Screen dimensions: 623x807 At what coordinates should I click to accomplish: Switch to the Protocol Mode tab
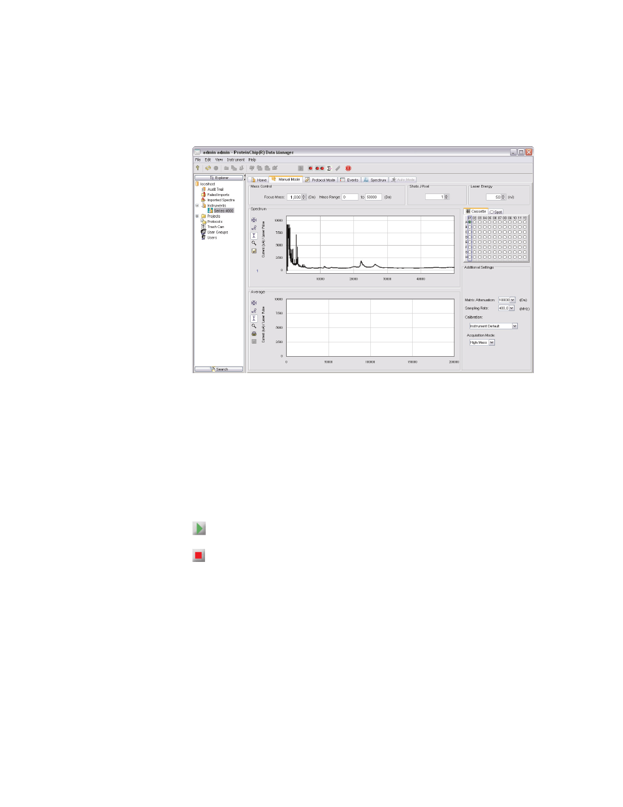click(x=320, y=180)
